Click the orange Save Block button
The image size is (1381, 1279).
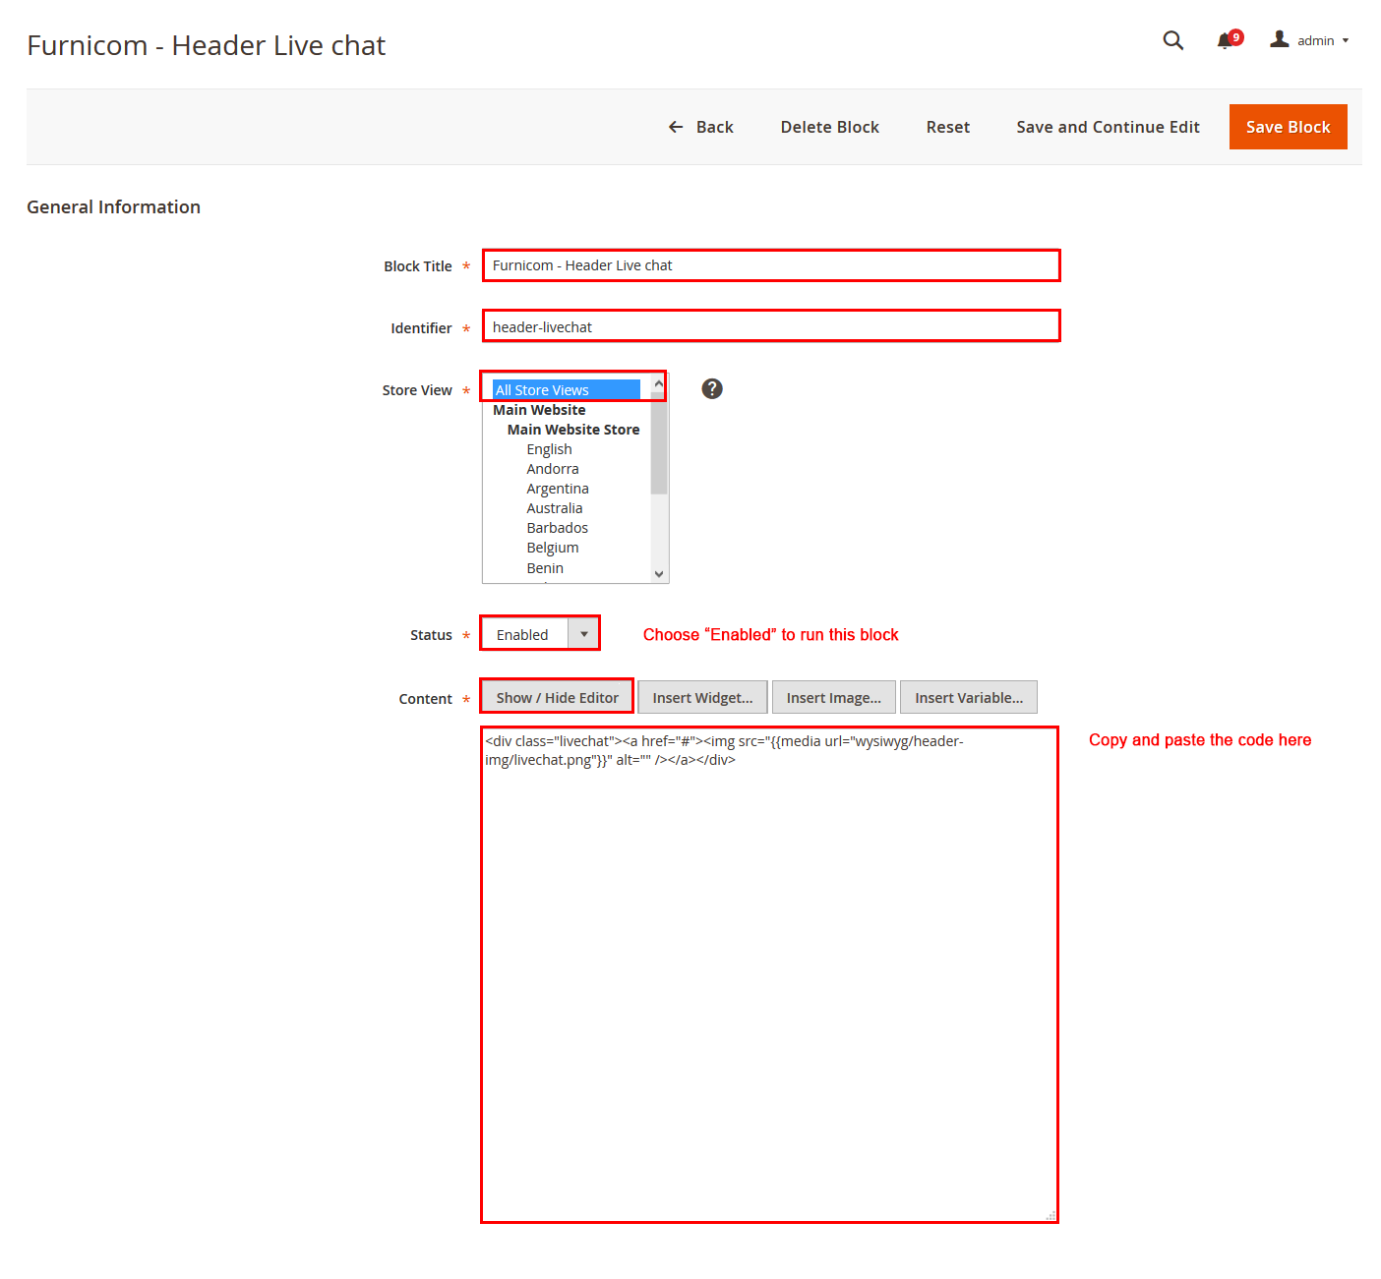[x=1289, y=127]
